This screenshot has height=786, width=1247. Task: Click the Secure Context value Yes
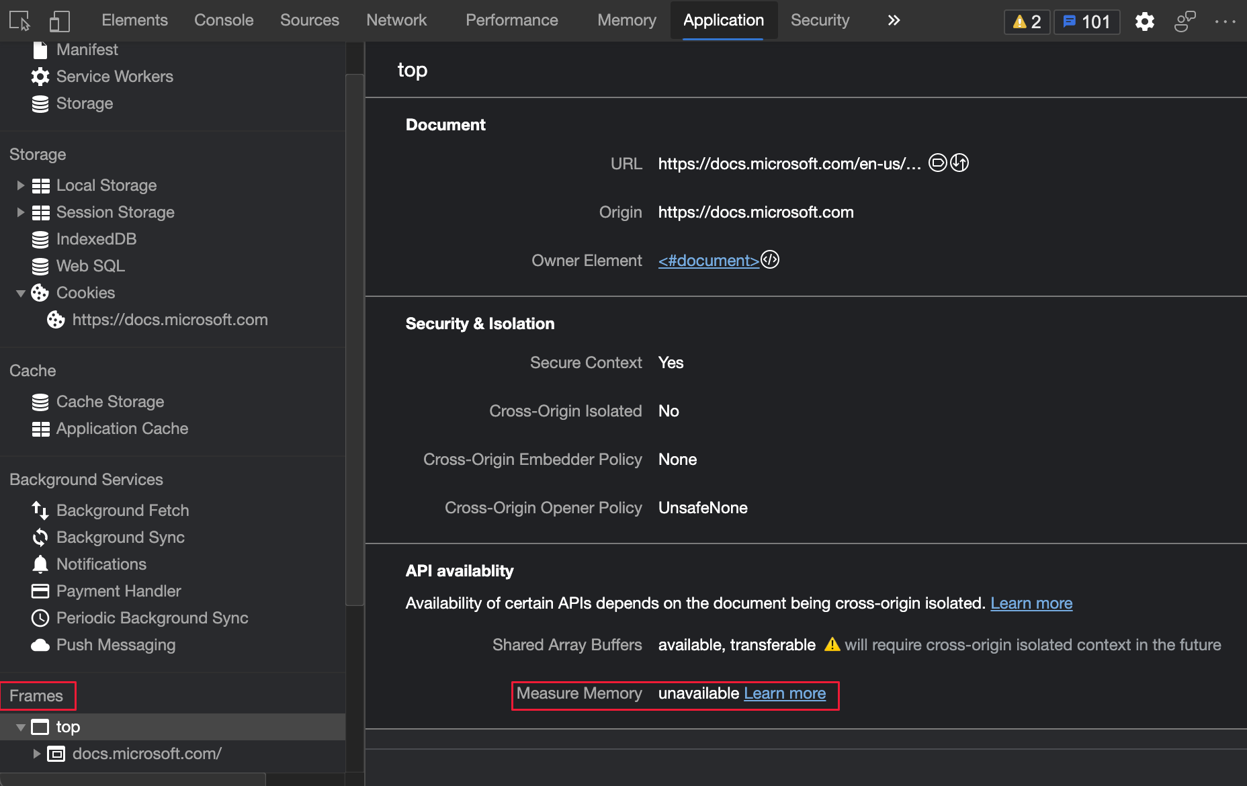(x=671, y=363)
